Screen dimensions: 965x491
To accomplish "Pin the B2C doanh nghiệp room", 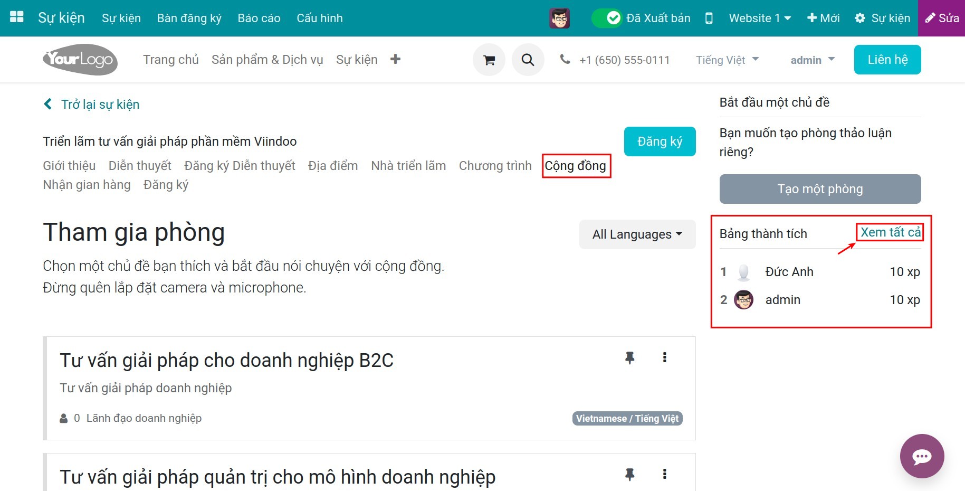I will point(629,358).
